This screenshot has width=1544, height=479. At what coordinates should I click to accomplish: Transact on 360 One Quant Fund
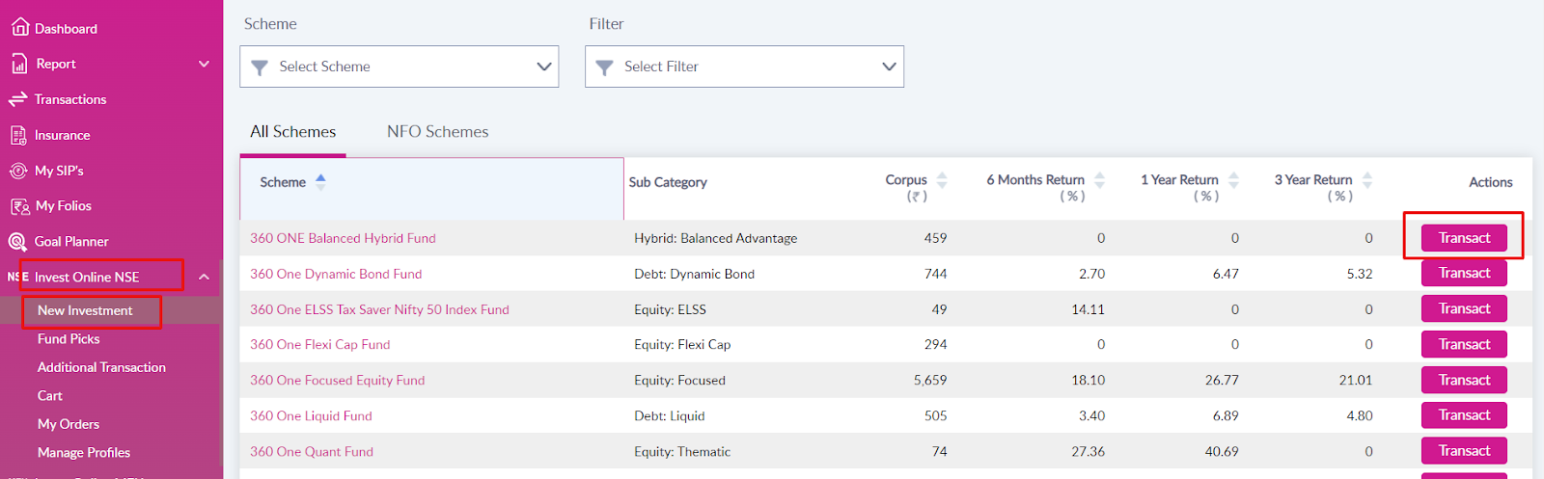(x=1464, y=451)
